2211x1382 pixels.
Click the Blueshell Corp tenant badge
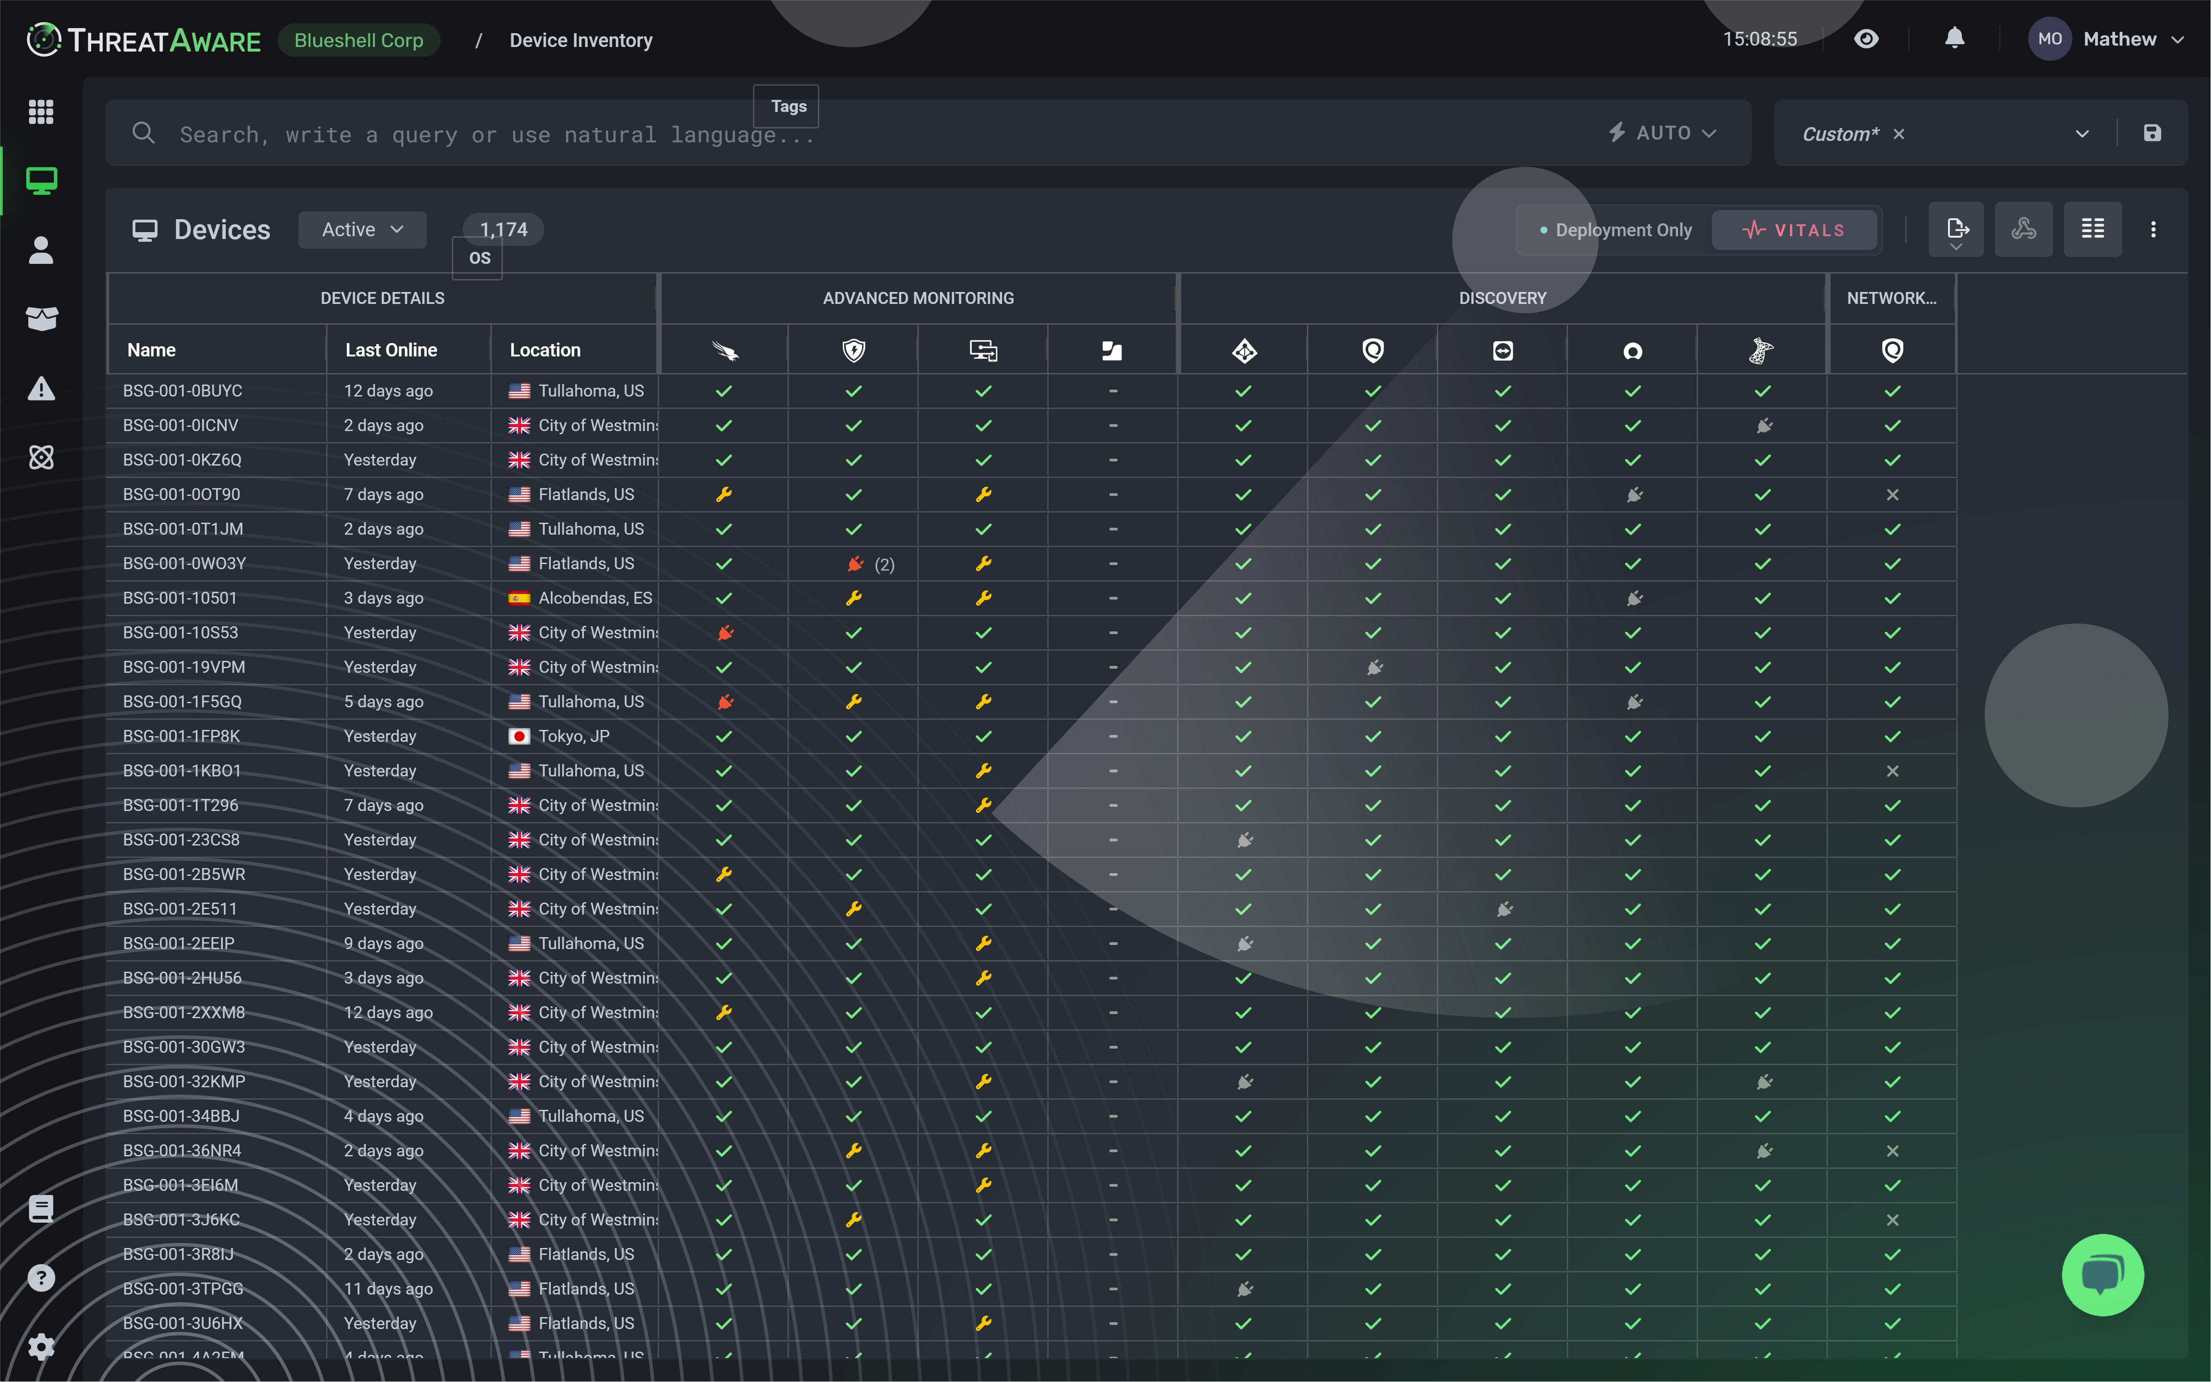359,40
